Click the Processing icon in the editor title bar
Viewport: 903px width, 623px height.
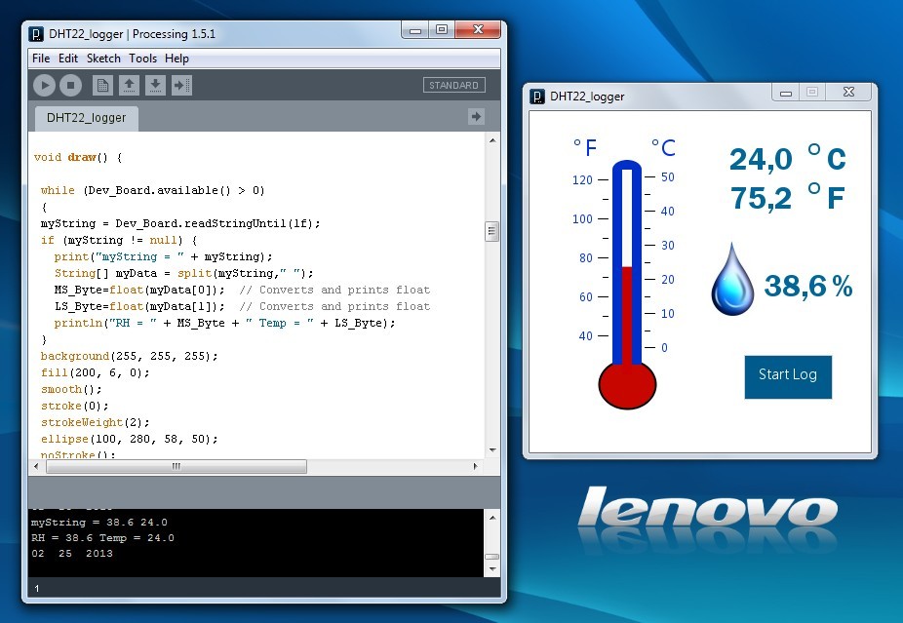[x=36, y=34]
